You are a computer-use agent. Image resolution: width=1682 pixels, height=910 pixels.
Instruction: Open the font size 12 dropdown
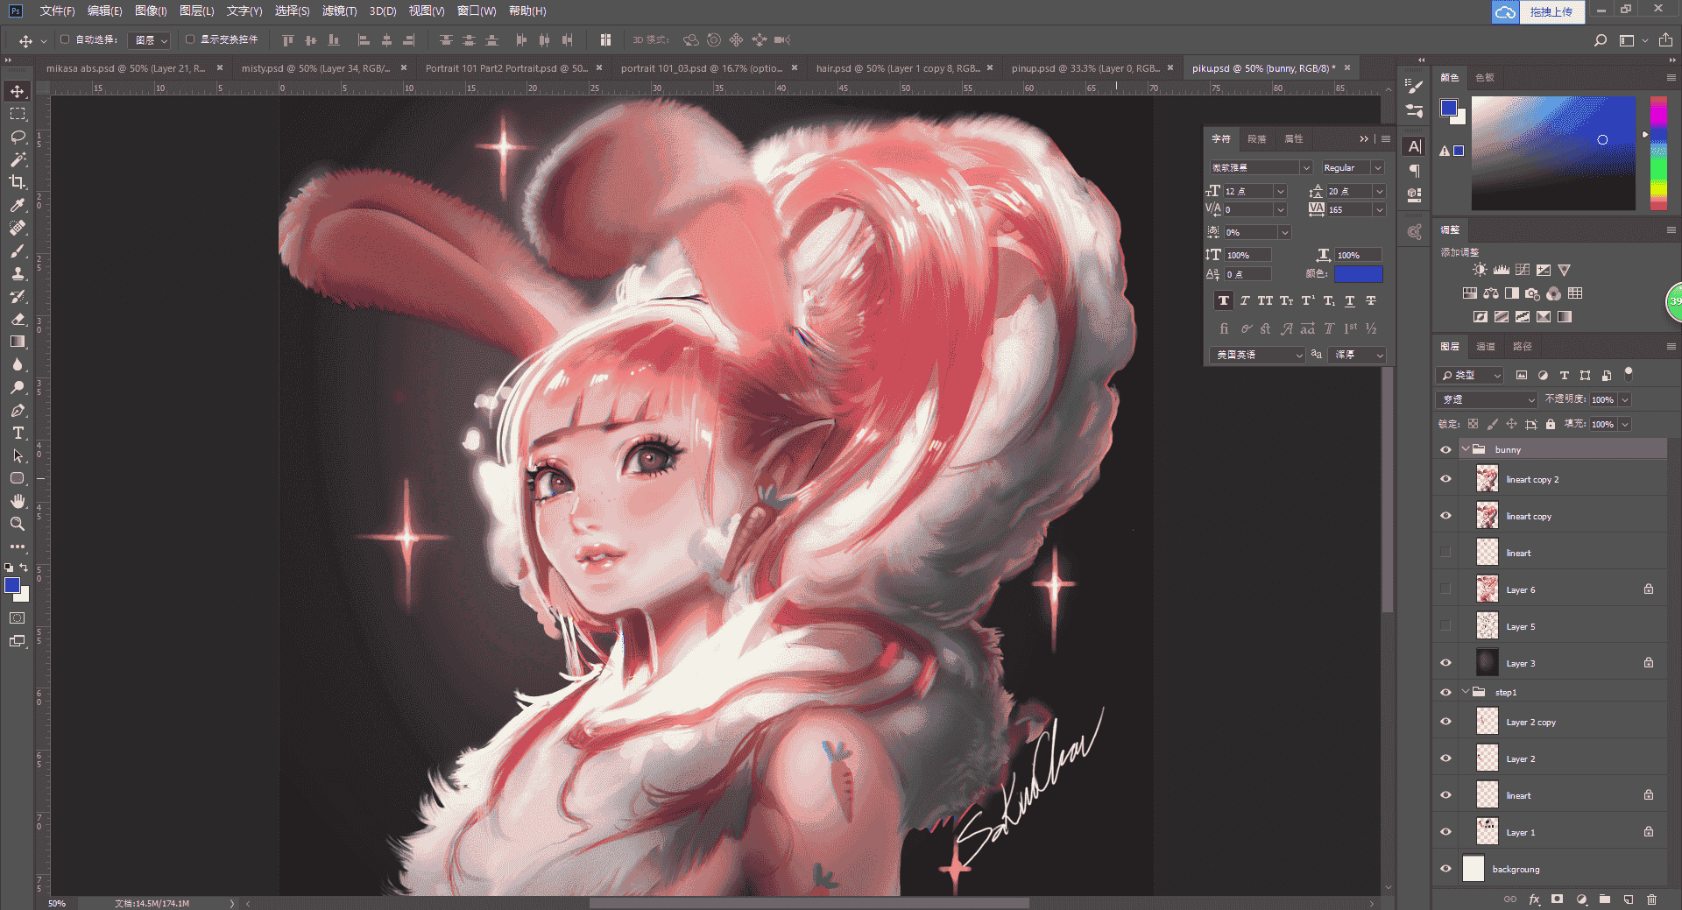click(1280, 191)
